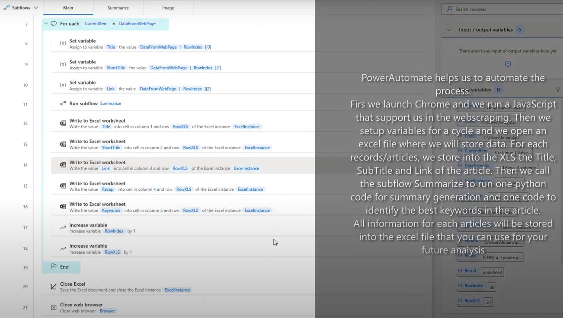Switch to the Main tab

68,8
